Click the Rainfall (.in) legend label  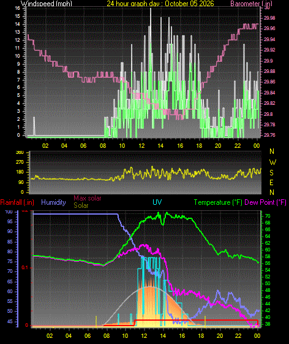[17, 202]
